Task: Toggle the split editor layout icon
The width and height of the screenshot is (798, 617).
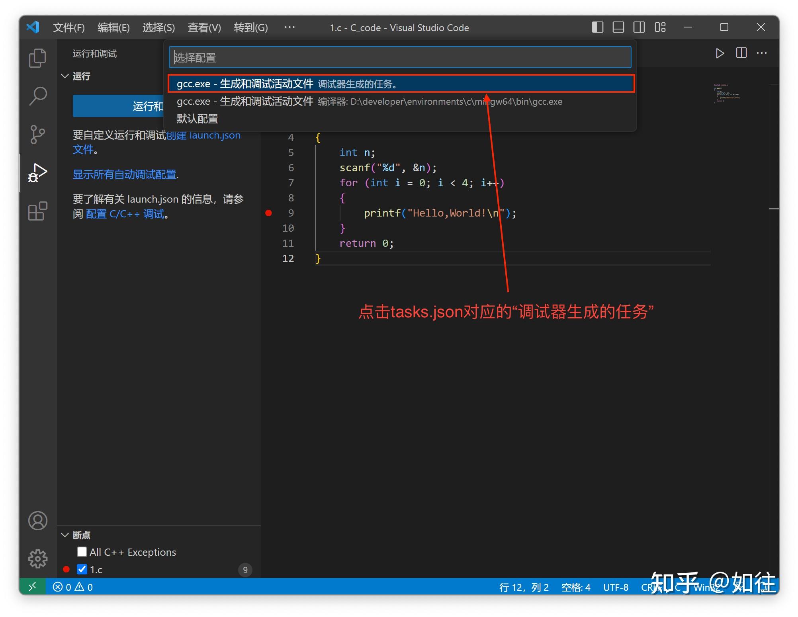Action: point(741,53)
